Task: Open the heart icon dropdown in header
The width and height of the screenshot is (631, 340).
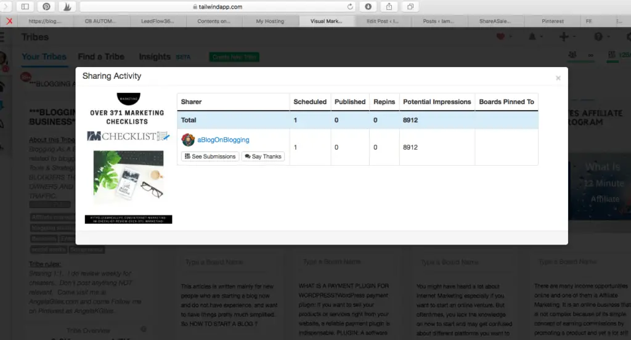Action: pyautogui.click(x=503, y=36)
